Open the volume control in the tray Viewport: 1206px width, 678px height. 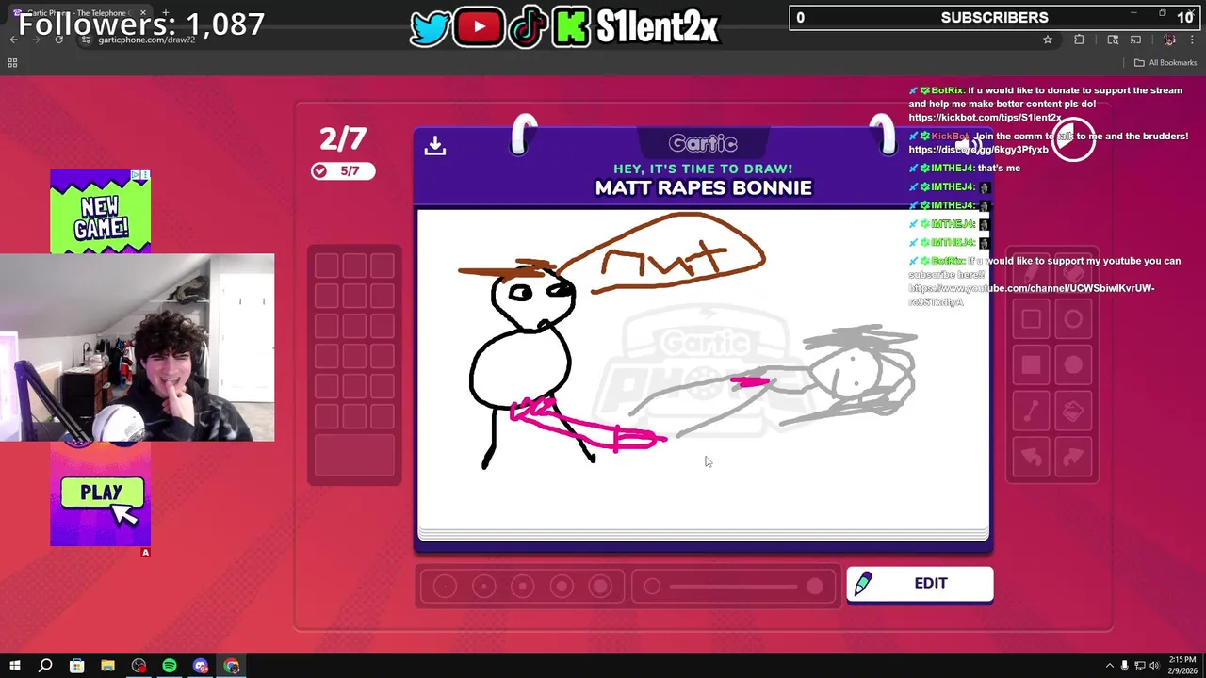tap(1155, 666)
